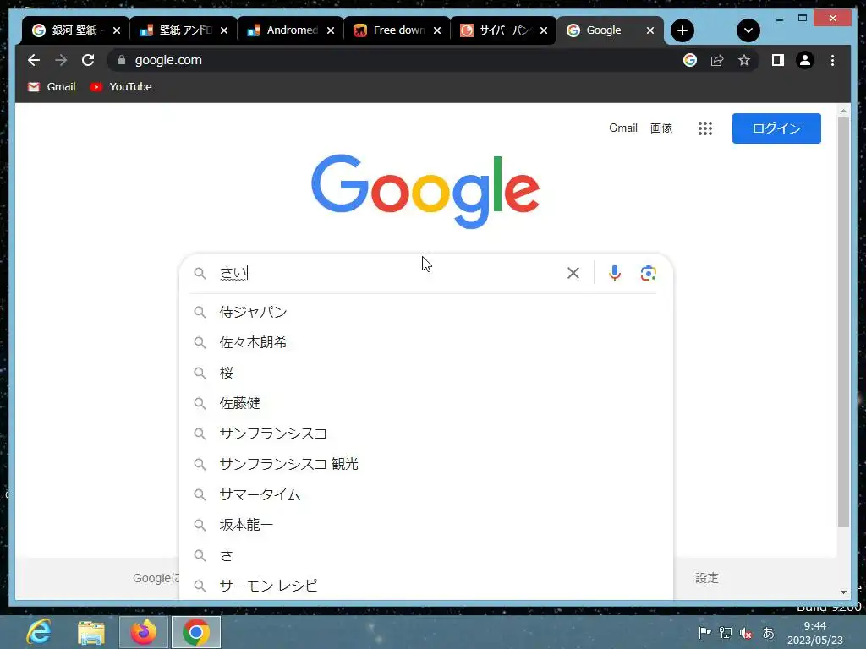Image resolution: width=866 pixels, height=649 pixels.
Task: Choose the single さ suggestion
Action: 426,555
